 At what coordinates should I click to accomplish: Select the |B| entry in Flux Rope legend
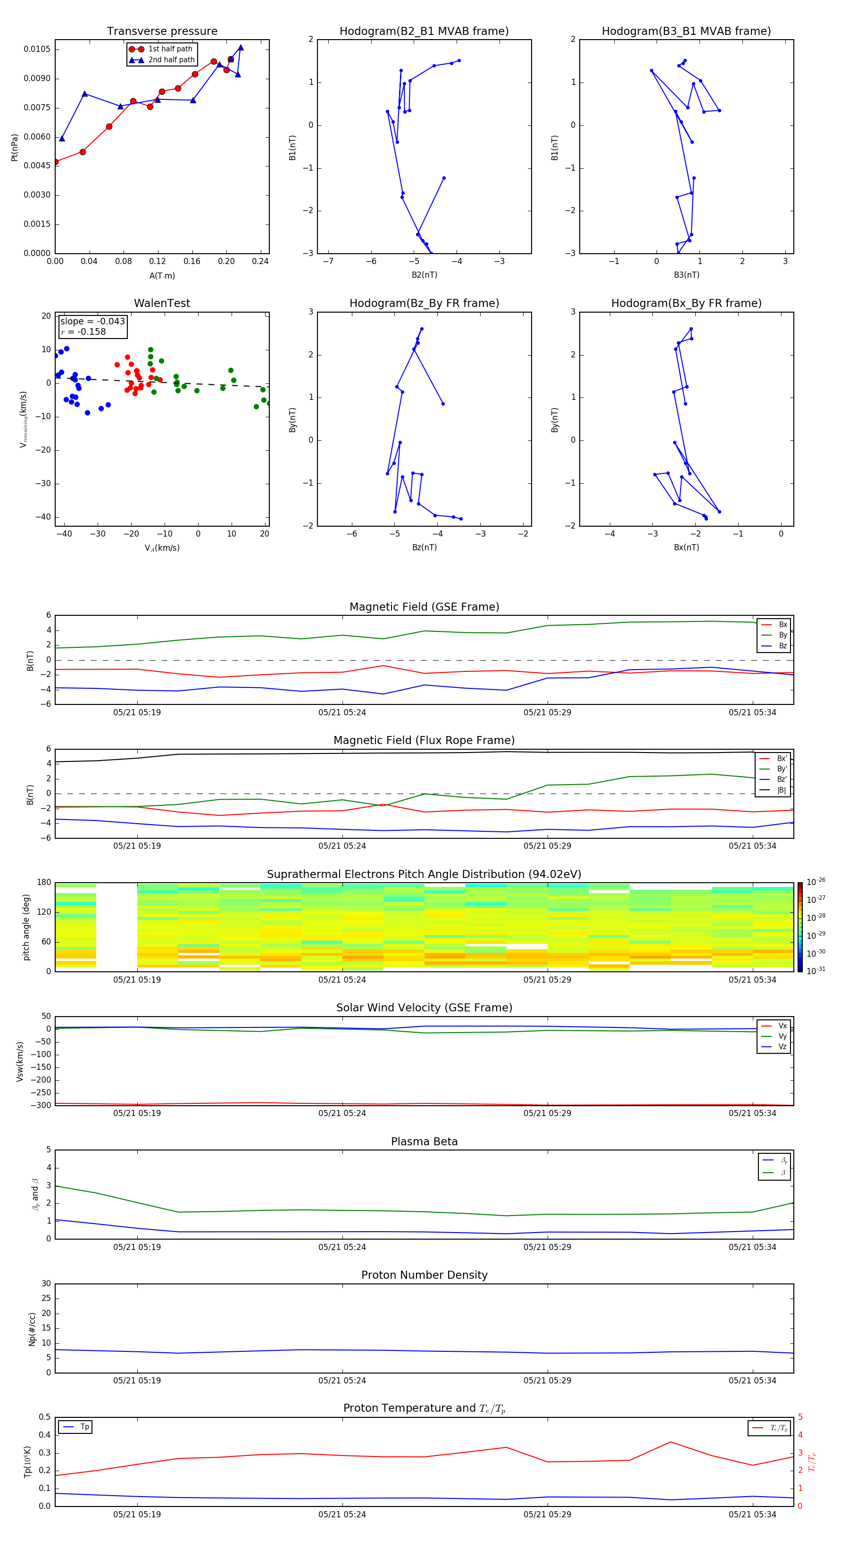774,790
